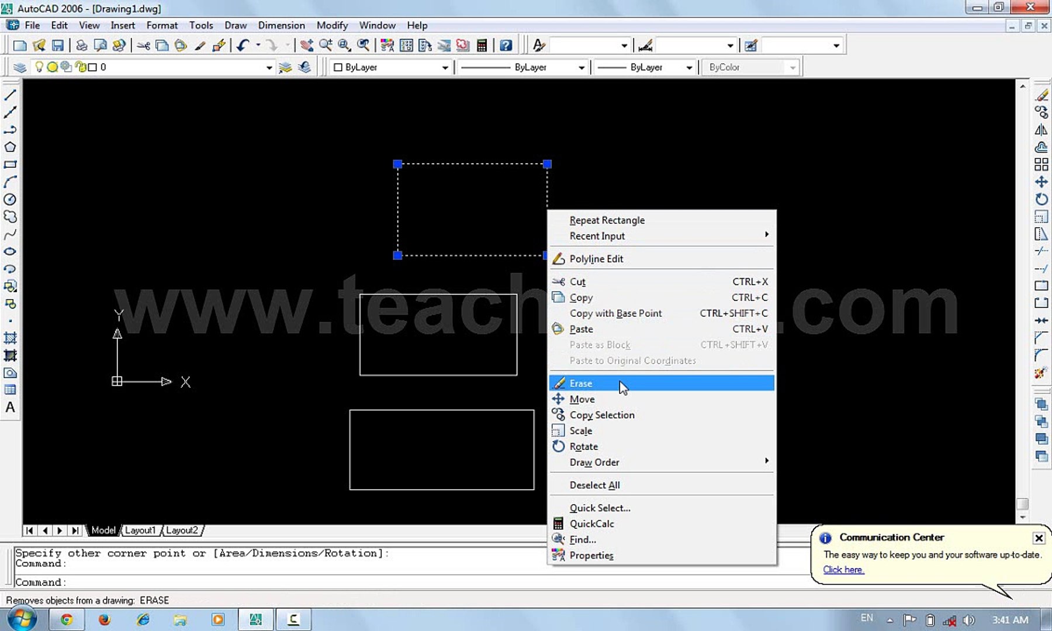This screenshot has width=1052, height=631.
Task: Toggle the lightbulb to turn layer 0 off
Action: point(39,67)
